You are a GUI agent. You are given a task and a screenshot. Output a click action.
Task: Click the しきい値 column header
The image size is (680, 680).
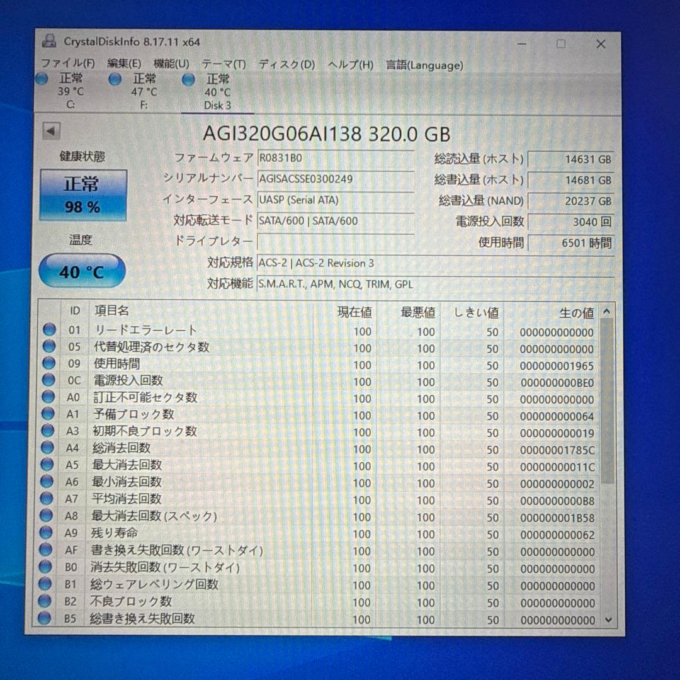[472, 313]
